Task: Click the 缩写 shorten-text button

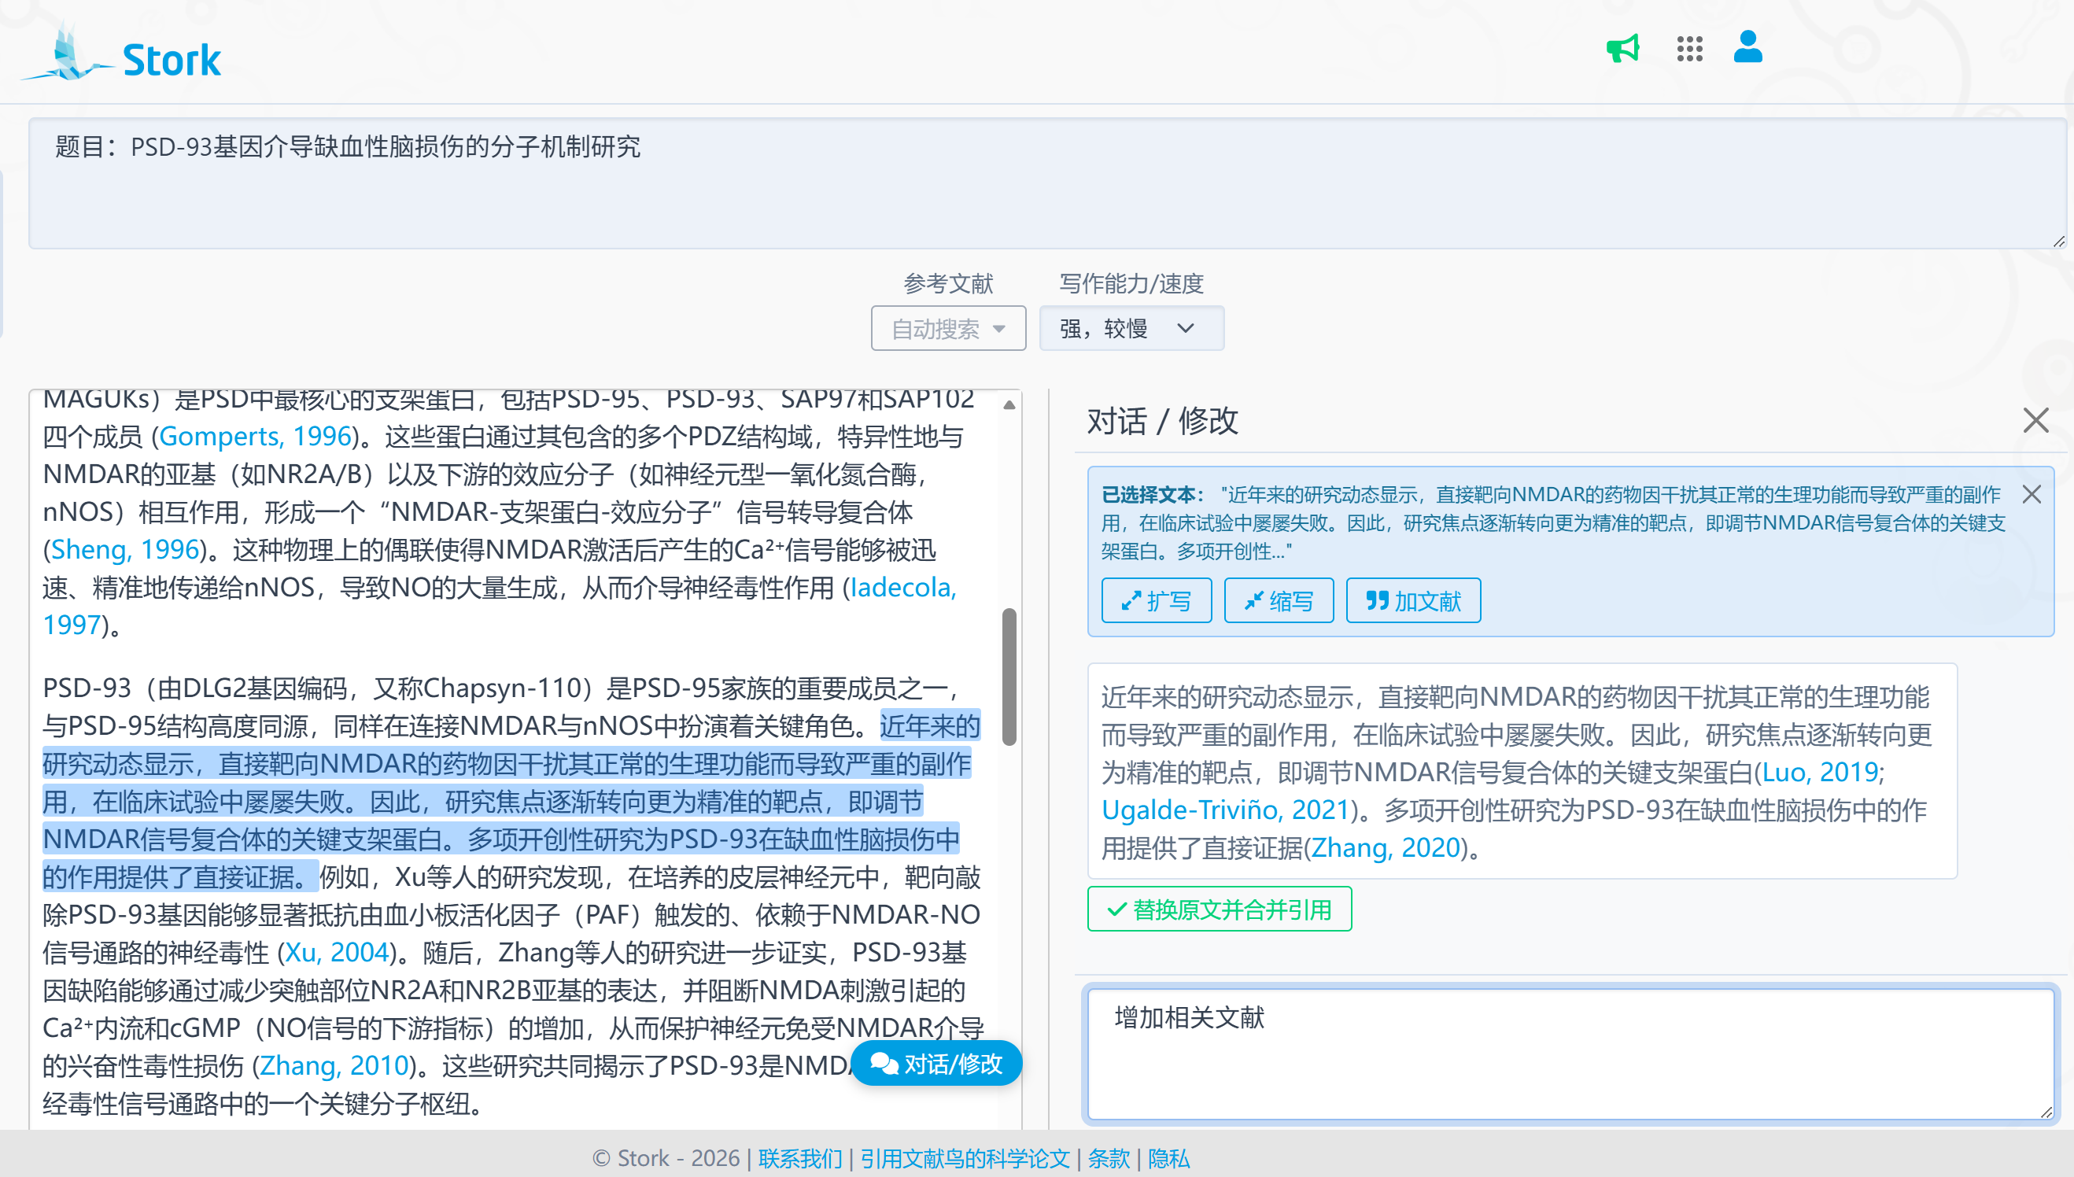Action: (x=1278, y=600)
